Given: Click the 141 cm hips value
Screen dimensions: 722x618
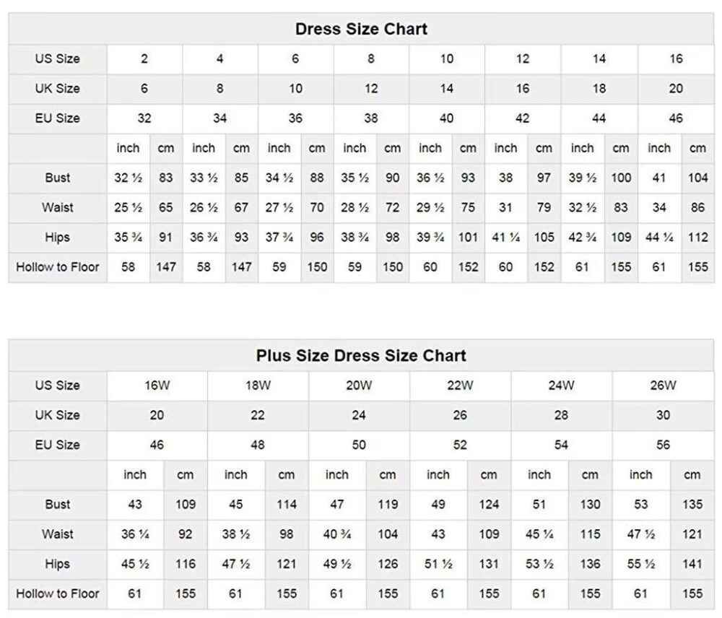Looking at the screenshot, I should pyautogui.click(x=692, y=565).
